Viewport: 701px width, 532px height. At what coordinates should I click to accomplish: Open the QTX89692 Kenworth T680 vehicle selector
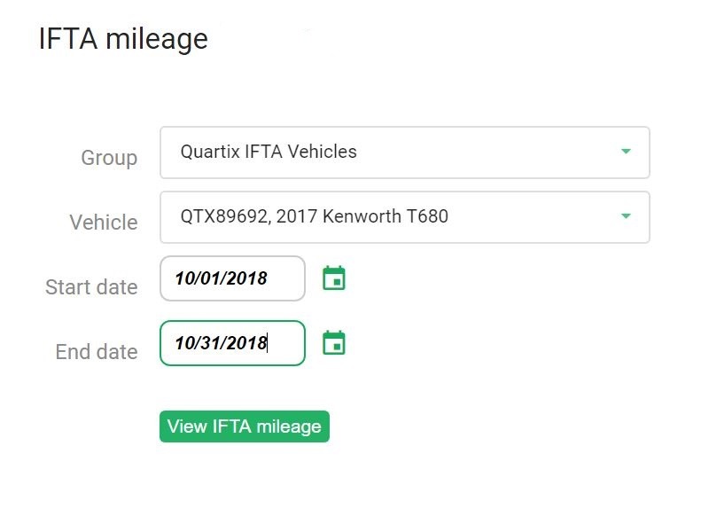(405, 217)
